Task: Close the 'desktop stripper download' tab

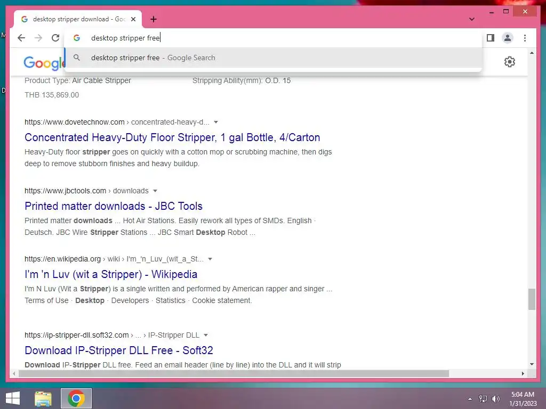Action: 133,19
